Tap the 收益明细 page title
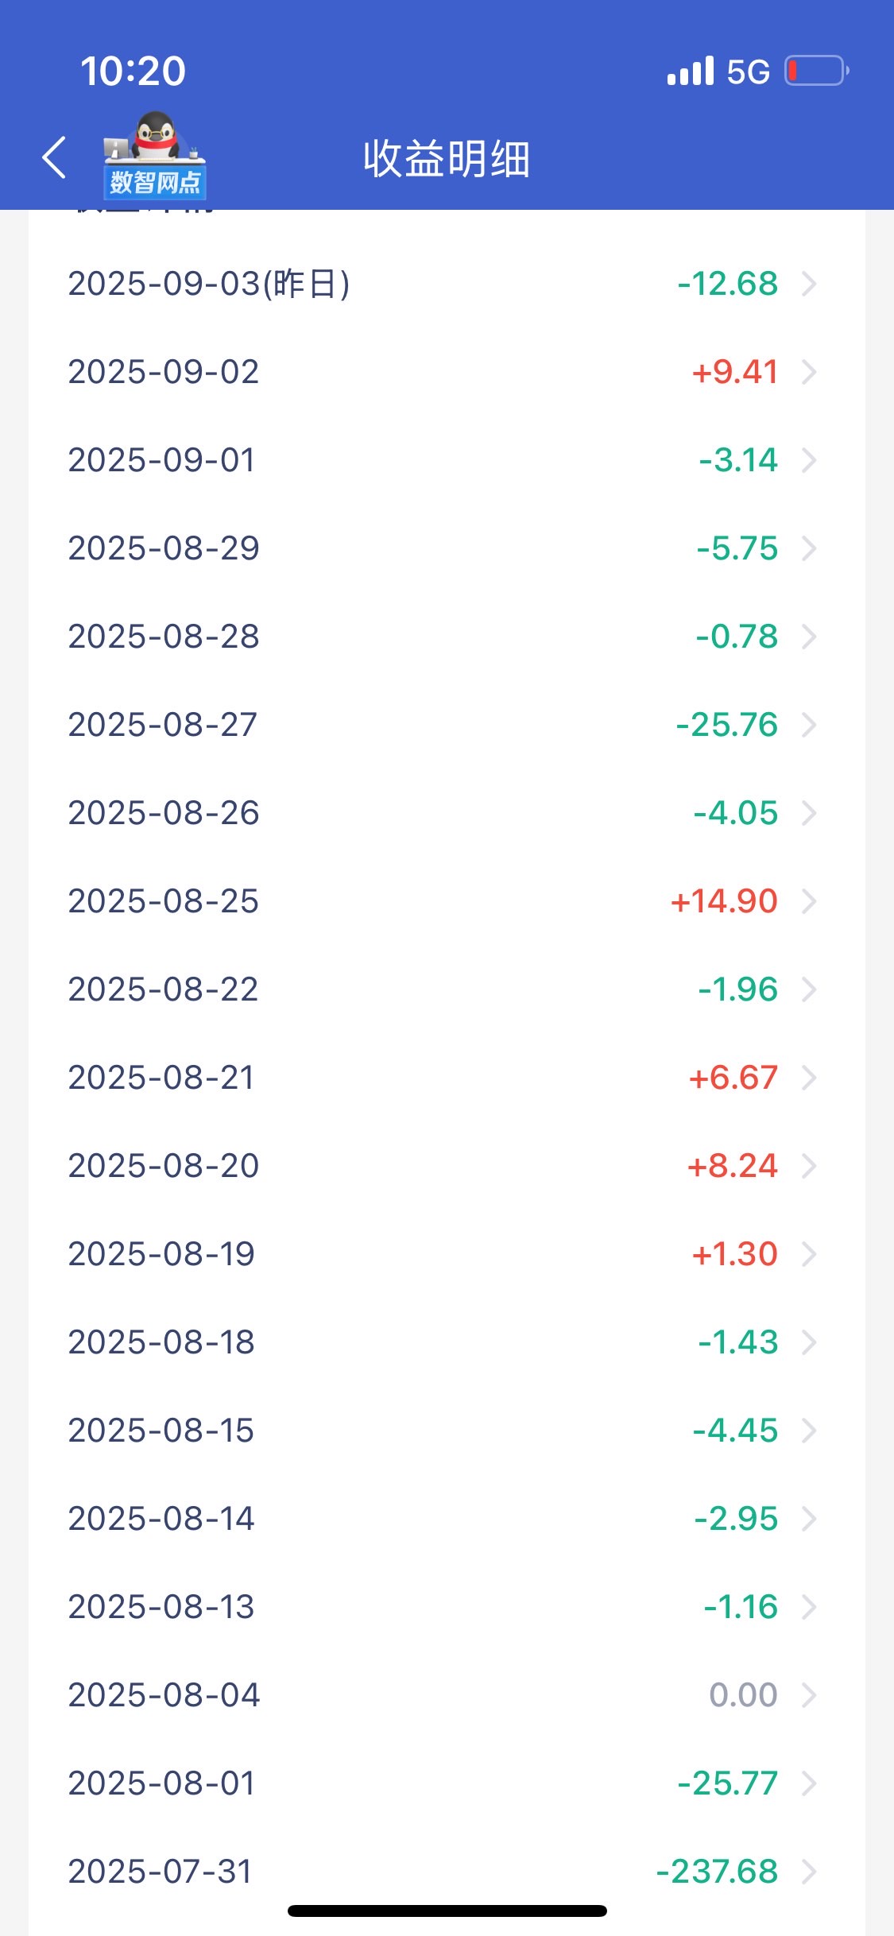894x1936 pixels. tap(447, 159)
